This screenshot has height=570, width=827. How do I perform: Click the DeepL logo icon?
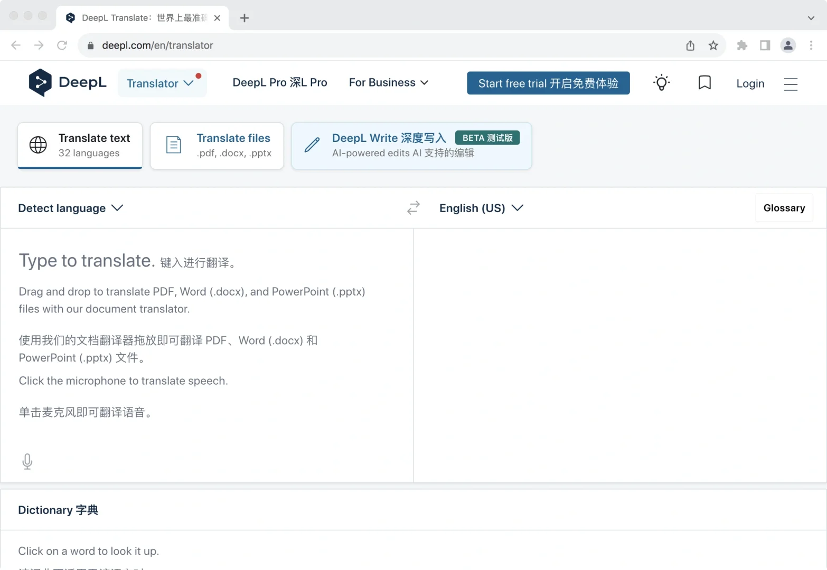pos(40,83)
